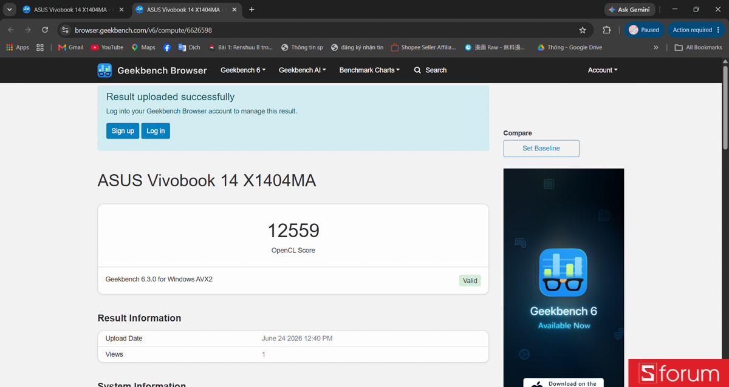Click the June 24 2026 upload date

pyautogui.click(x=297, y=338)
